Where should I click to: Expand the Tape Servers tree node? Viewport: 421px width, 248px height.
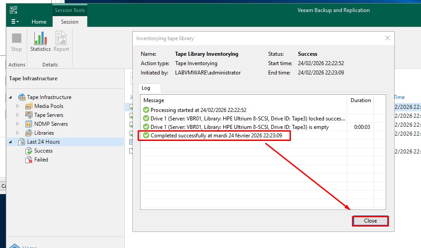coord(18,115)
